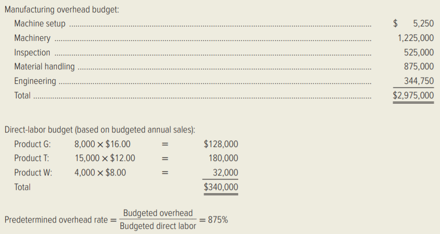Click the Manufacturing overhead budget heading
This screenshot has height=234, width=440.
click(x=62, y=9)
